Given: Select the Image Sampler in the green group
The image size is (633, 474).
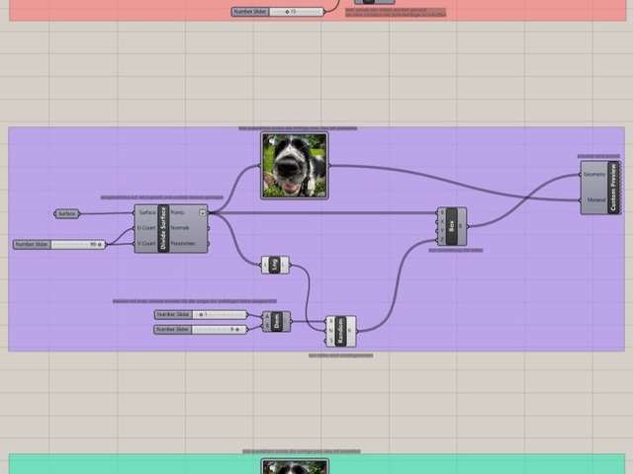Looking at the screenshot, I should click(295, 466).
